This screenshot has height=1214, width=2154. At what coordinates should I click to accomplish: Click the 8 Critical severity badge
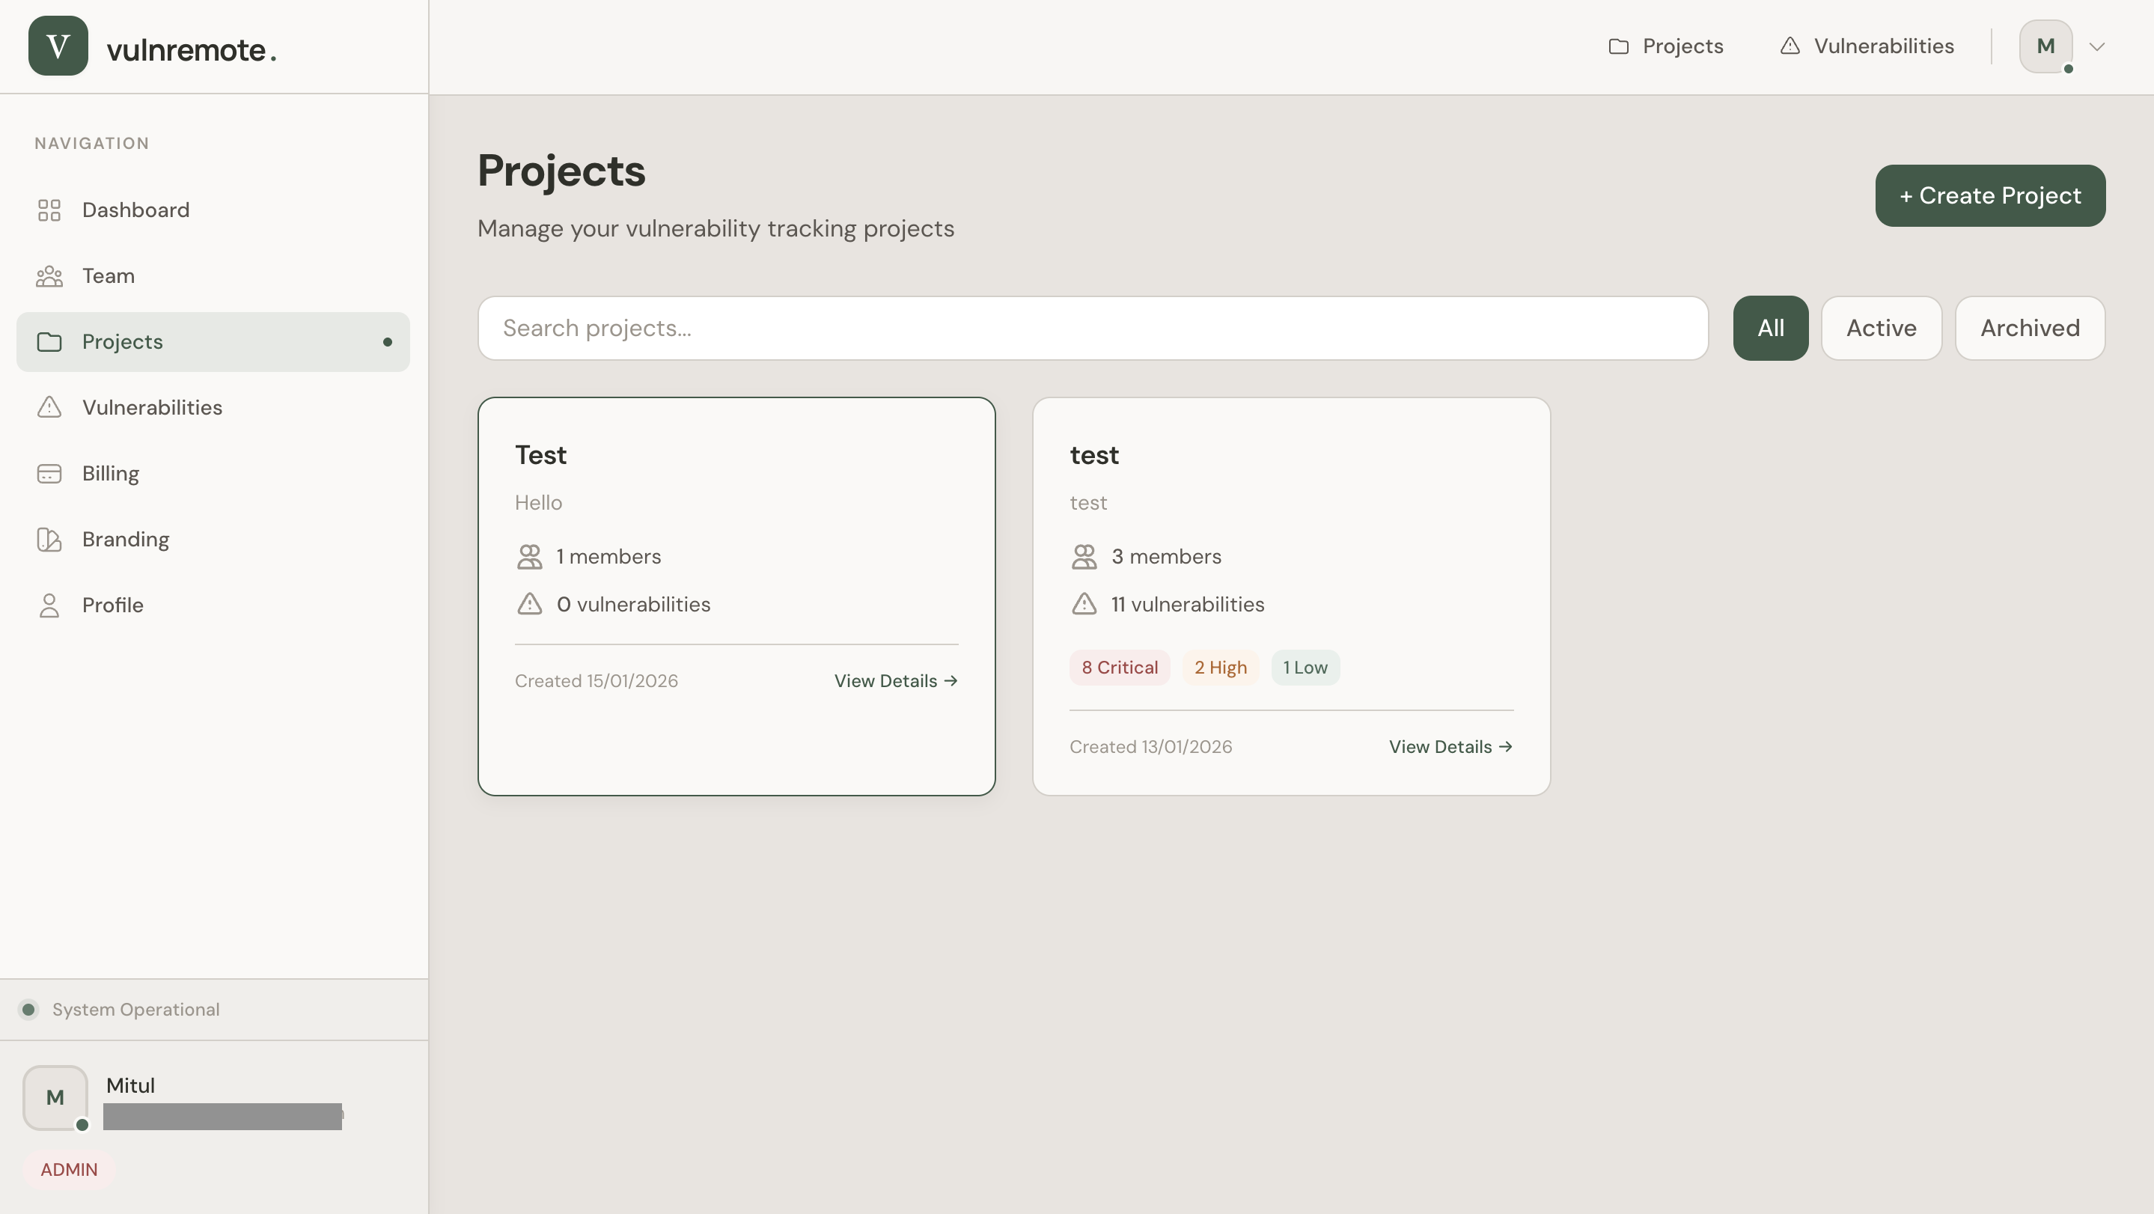point(1120,666)
